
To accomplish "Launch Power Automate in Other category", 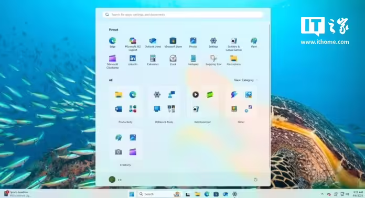I will [x=234, y=95].
